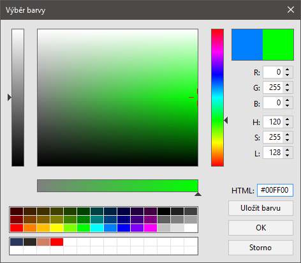The height and width of the screenshot is (263, 301).
Task: Click in the B value field
Action: pos(273,103)
